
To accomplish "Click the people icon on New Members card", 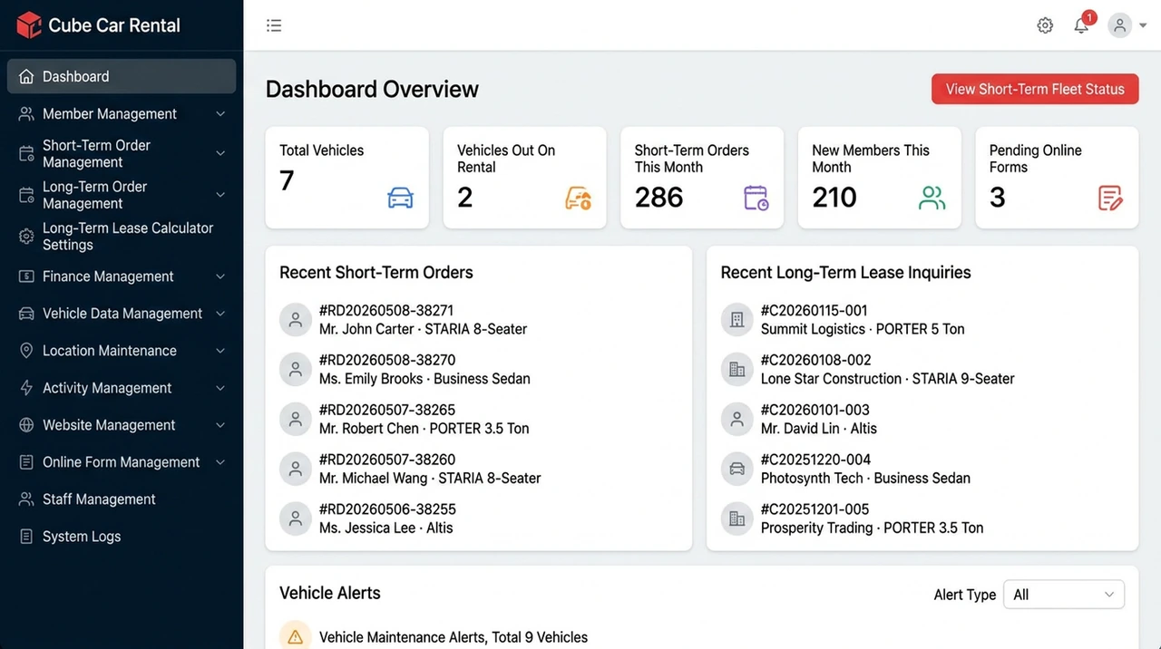I will 932,197.
